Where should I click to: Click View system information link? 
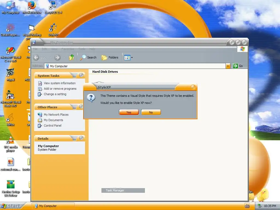(x=60, y=83)
